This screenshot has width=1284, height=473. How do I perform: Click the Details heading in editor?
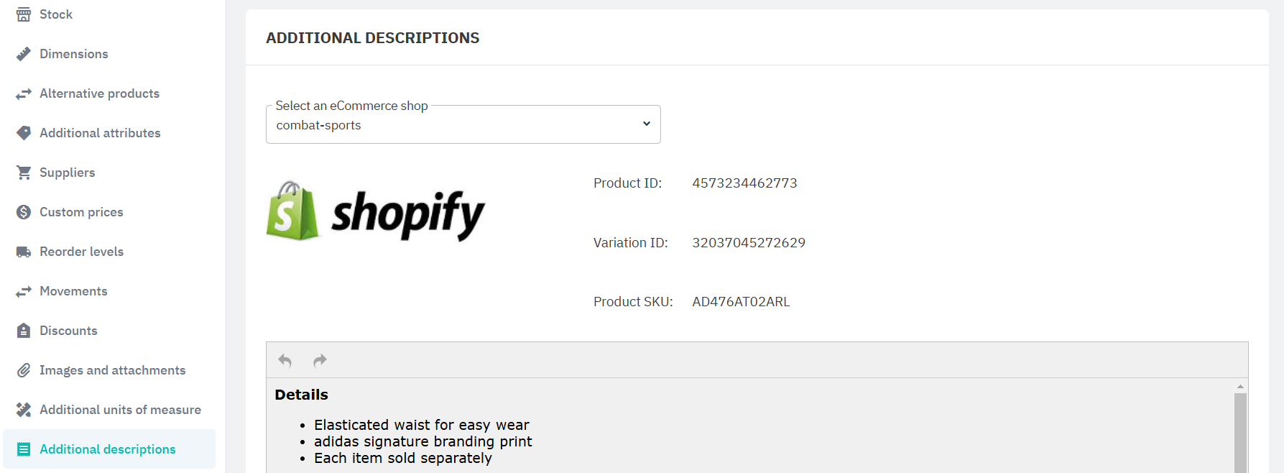click(301, 395)
